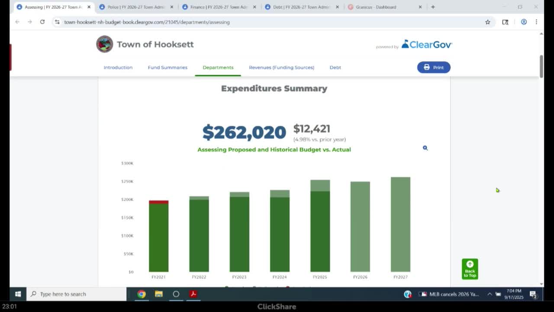The height and width of the screenshot is (312, 554).
Task: Open Revenues (Funding Sources) section
Action: (x=281, y=68)
